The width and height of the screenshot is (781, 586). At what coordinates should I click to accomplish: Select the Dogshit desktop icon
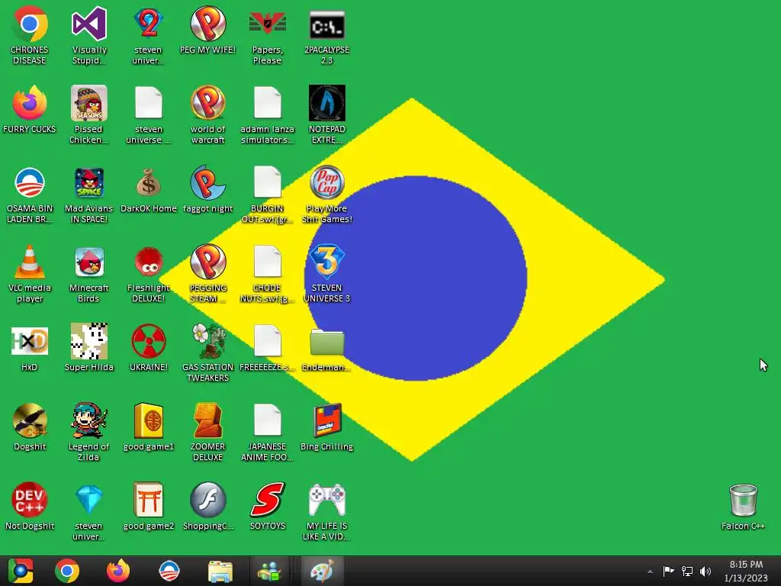click(x=30, y=421)
